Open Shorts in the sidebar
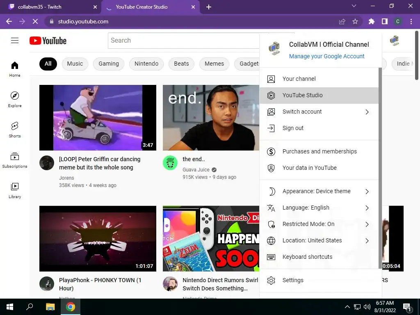The image size is (420, 315). [15, 130]
